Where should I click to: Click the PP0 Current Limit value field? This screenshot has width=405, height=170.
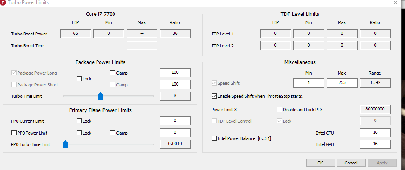[175, 121]
